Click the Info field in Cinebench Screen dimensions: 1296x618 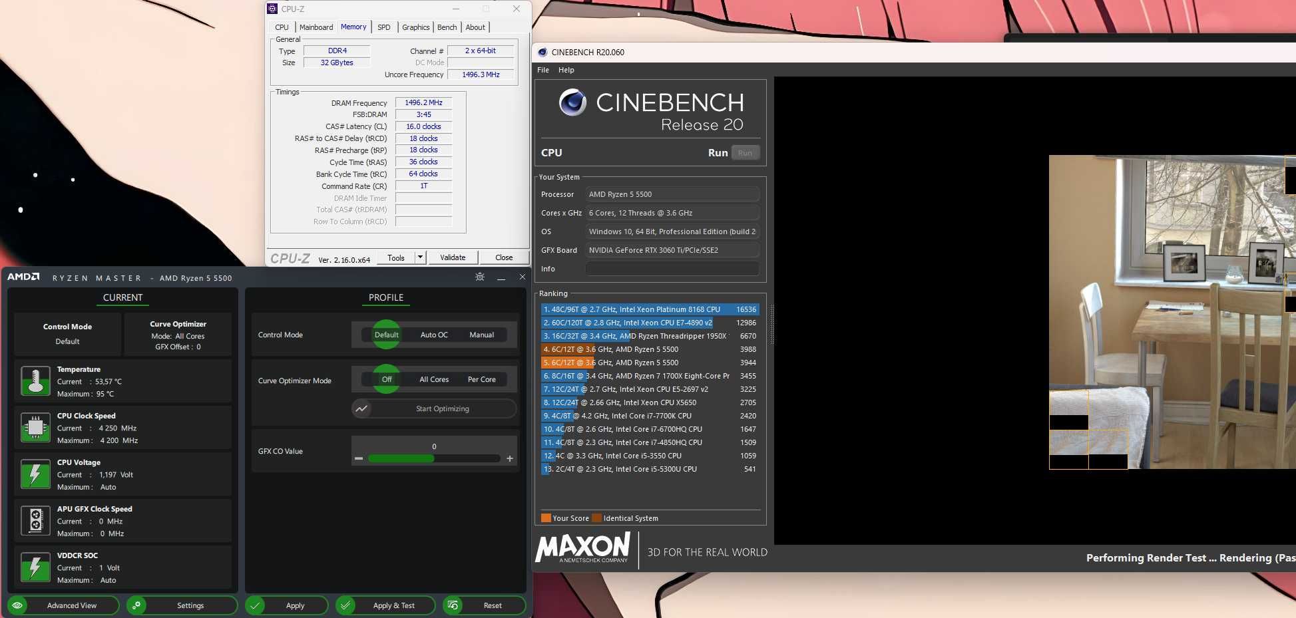(x=672, y=269)
